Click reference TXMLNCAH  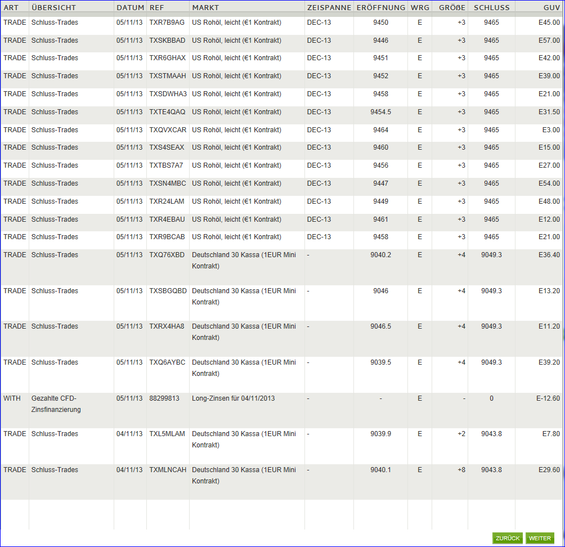pos(168,469)
